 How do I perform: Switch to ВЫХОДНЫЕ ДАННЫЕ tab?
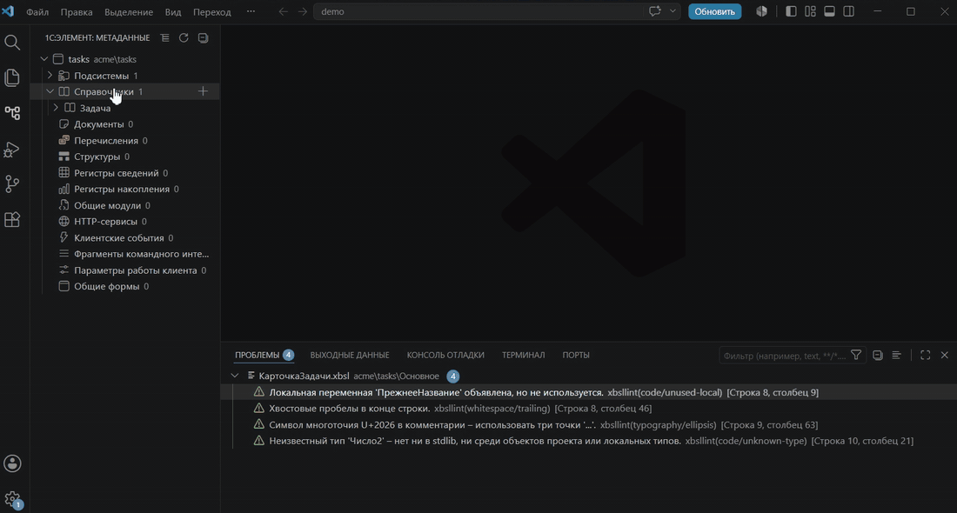tap(349, 355)
